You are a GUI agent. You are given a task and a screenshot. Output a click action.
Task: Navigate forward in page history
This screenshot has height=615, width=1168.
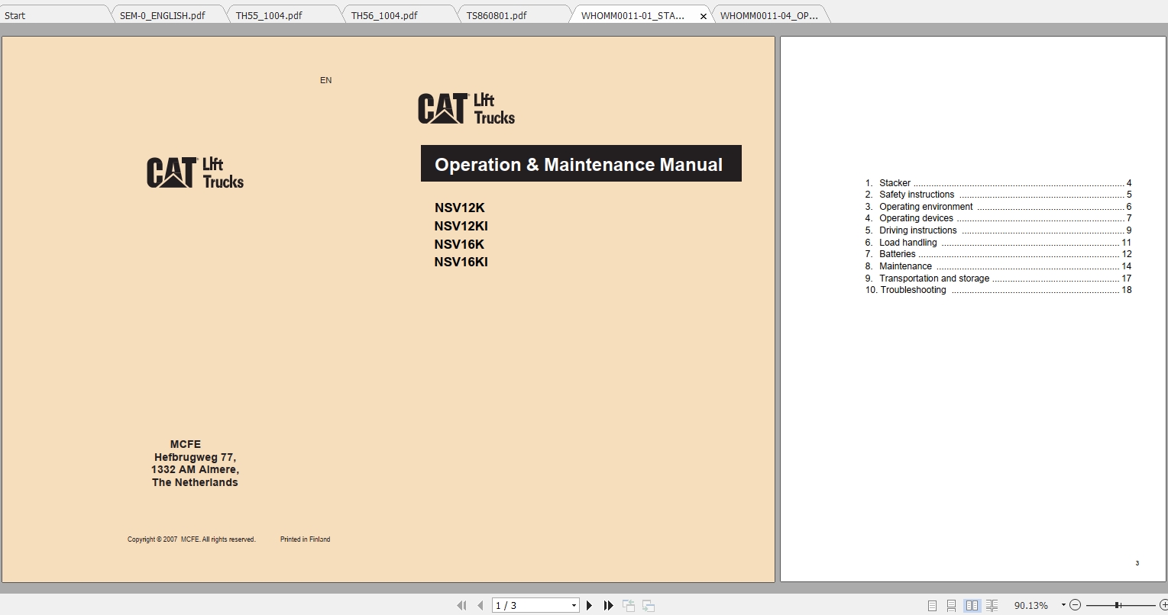coord(648,605)
